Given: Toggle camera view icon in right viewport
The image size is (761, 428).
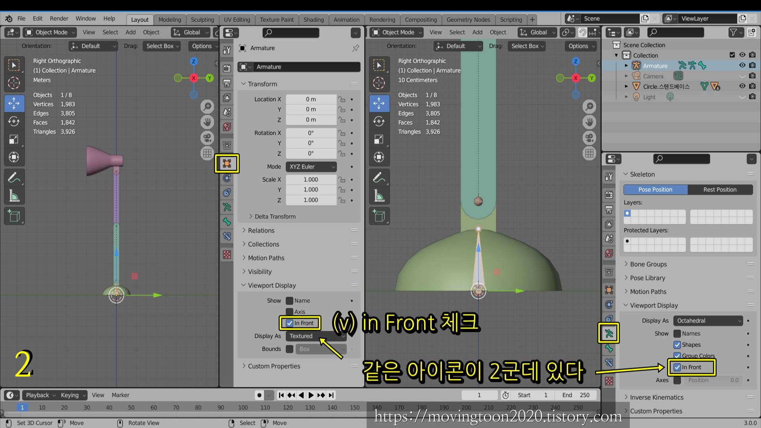Looking at the screenshot, I should coord(589,138).
